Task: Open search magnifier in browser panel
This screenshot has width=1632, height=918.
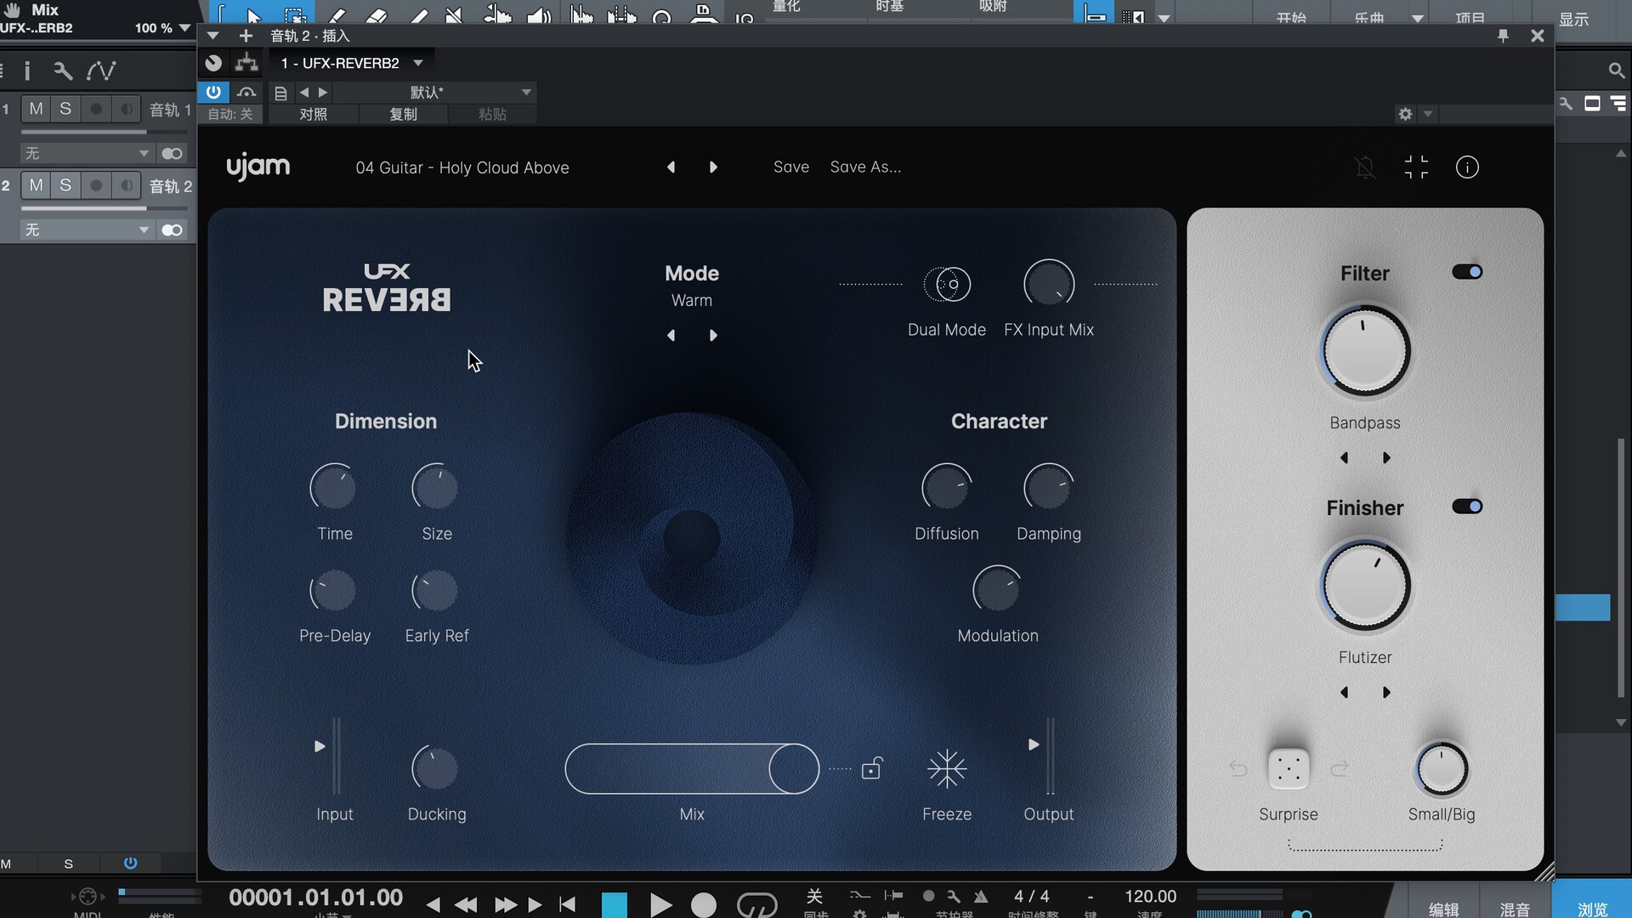Action: (x=1616, y=71)
